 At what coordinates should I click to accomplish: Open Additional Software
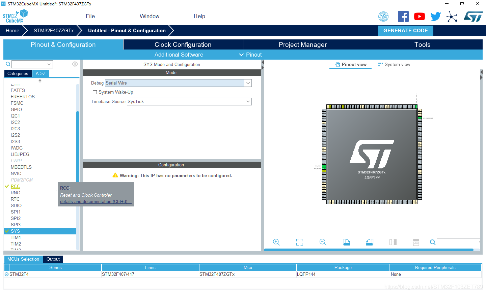pos(179,55)
